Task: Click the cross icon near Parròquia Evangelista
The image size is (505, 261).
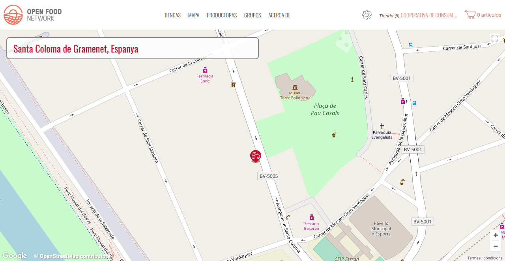Action: click(x=382, y=125)
